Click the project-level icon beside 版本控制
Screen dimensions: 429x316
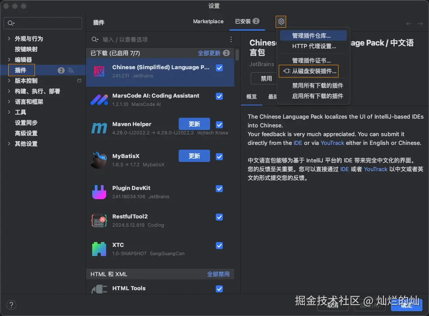tap(80, 81)
